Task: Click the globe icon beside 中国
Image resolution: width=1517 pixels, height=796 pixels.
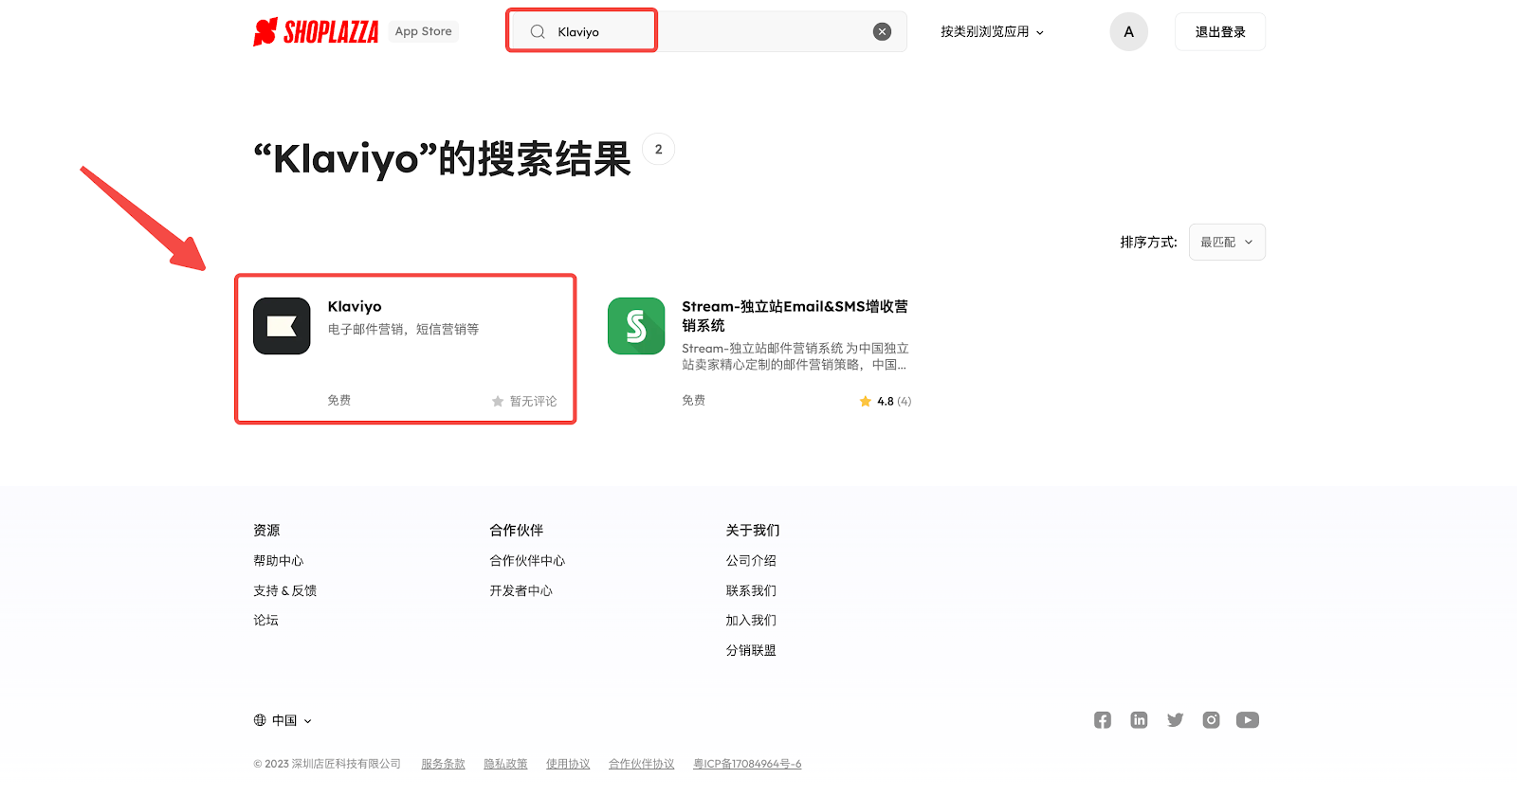Action: click(260, 720)
